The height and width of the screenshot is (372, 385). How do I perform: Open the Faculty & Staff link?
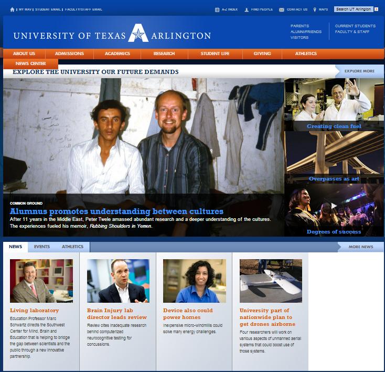coord(352,31)
